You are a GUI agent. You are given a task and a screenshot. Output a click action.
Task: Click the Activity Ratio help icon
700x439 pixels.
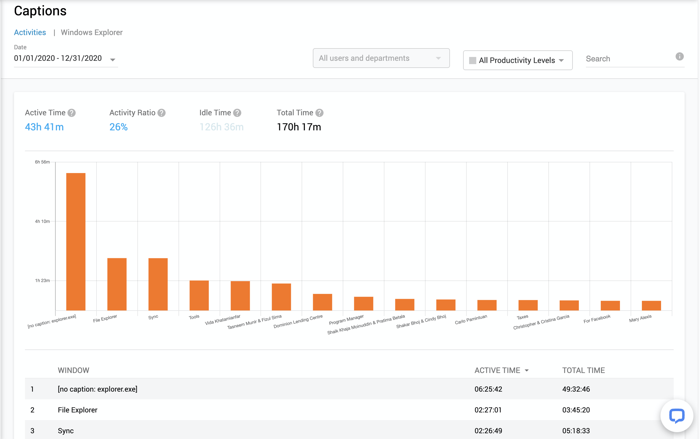(161, 113)
